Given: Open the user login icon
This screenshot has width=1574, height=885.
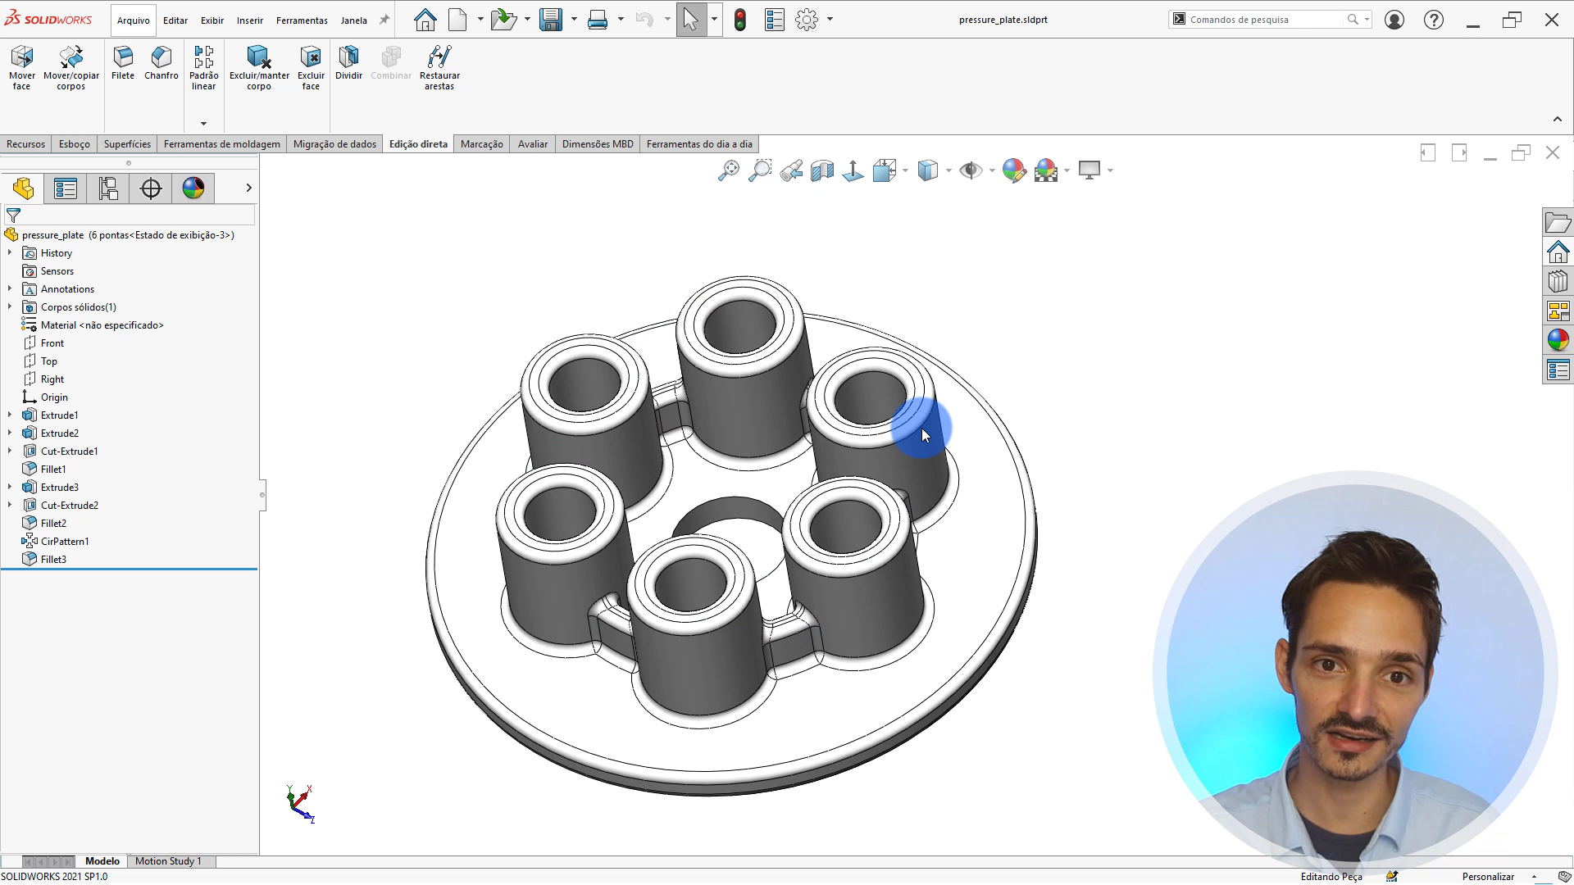Looking at the screenshot, I should [1394, 20].
